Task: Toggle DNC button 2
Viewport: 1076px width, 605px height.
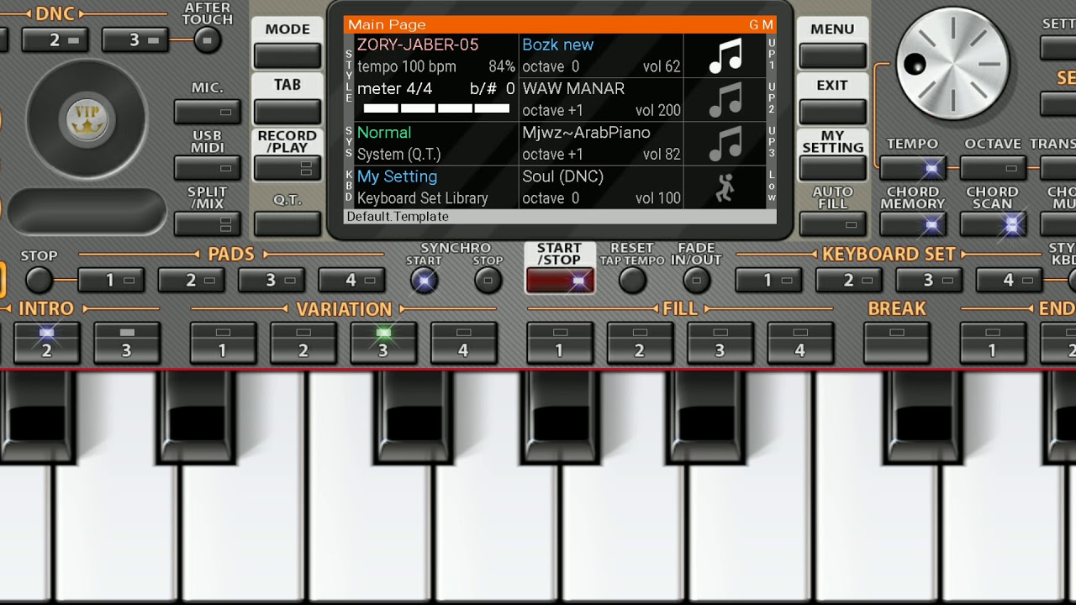Action: click(x=55, y=39)
